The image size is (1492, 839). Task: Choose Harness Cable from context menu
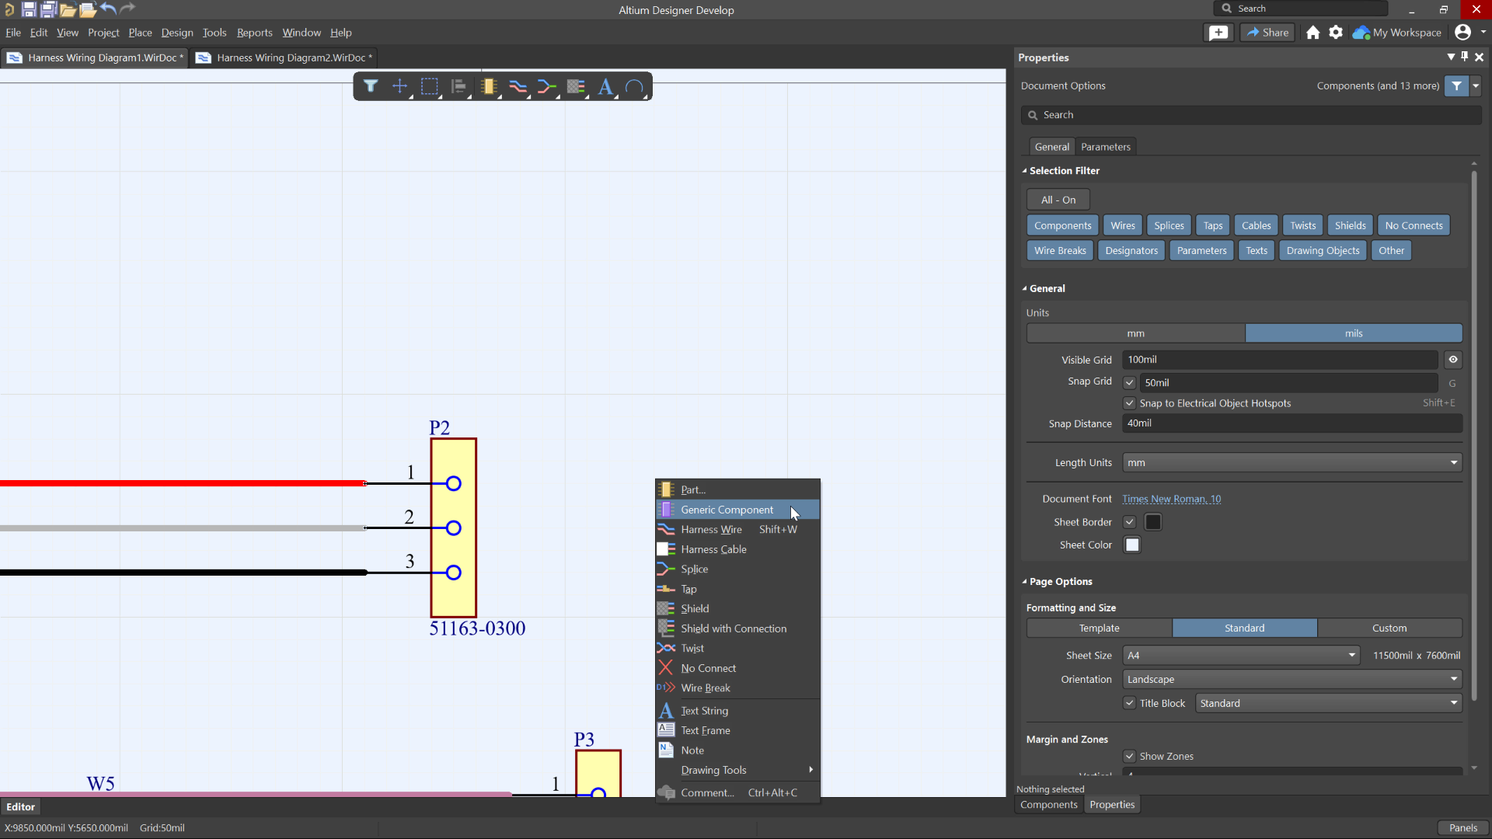click(x=737, y=549)
